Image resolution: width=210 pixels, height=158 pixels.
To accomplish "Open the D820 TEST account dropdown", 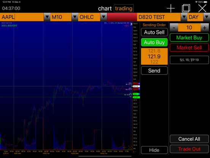I will tap(184, 17).
